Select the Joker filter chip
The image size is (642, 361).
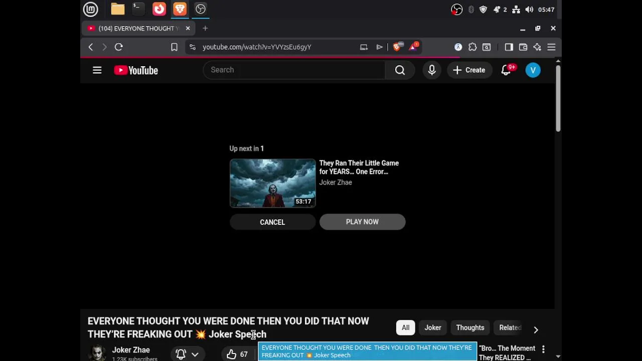click(x=433, y=328)
